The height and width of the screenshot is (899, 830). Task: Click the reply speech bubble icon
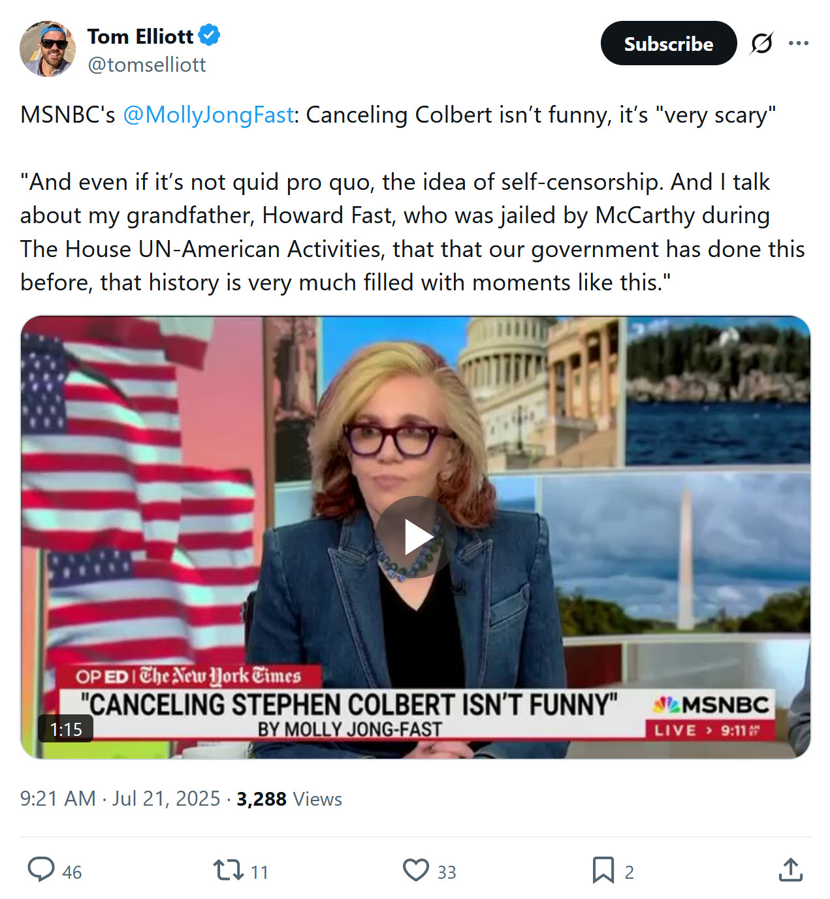pos(41,870)
